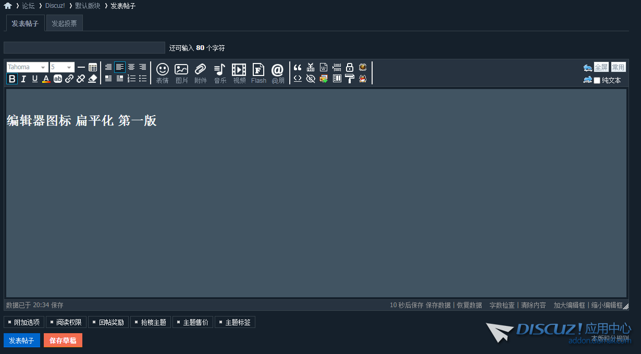Toggle underline formatting in the editor
Viewport: 641px width, 354px height.
34,79
